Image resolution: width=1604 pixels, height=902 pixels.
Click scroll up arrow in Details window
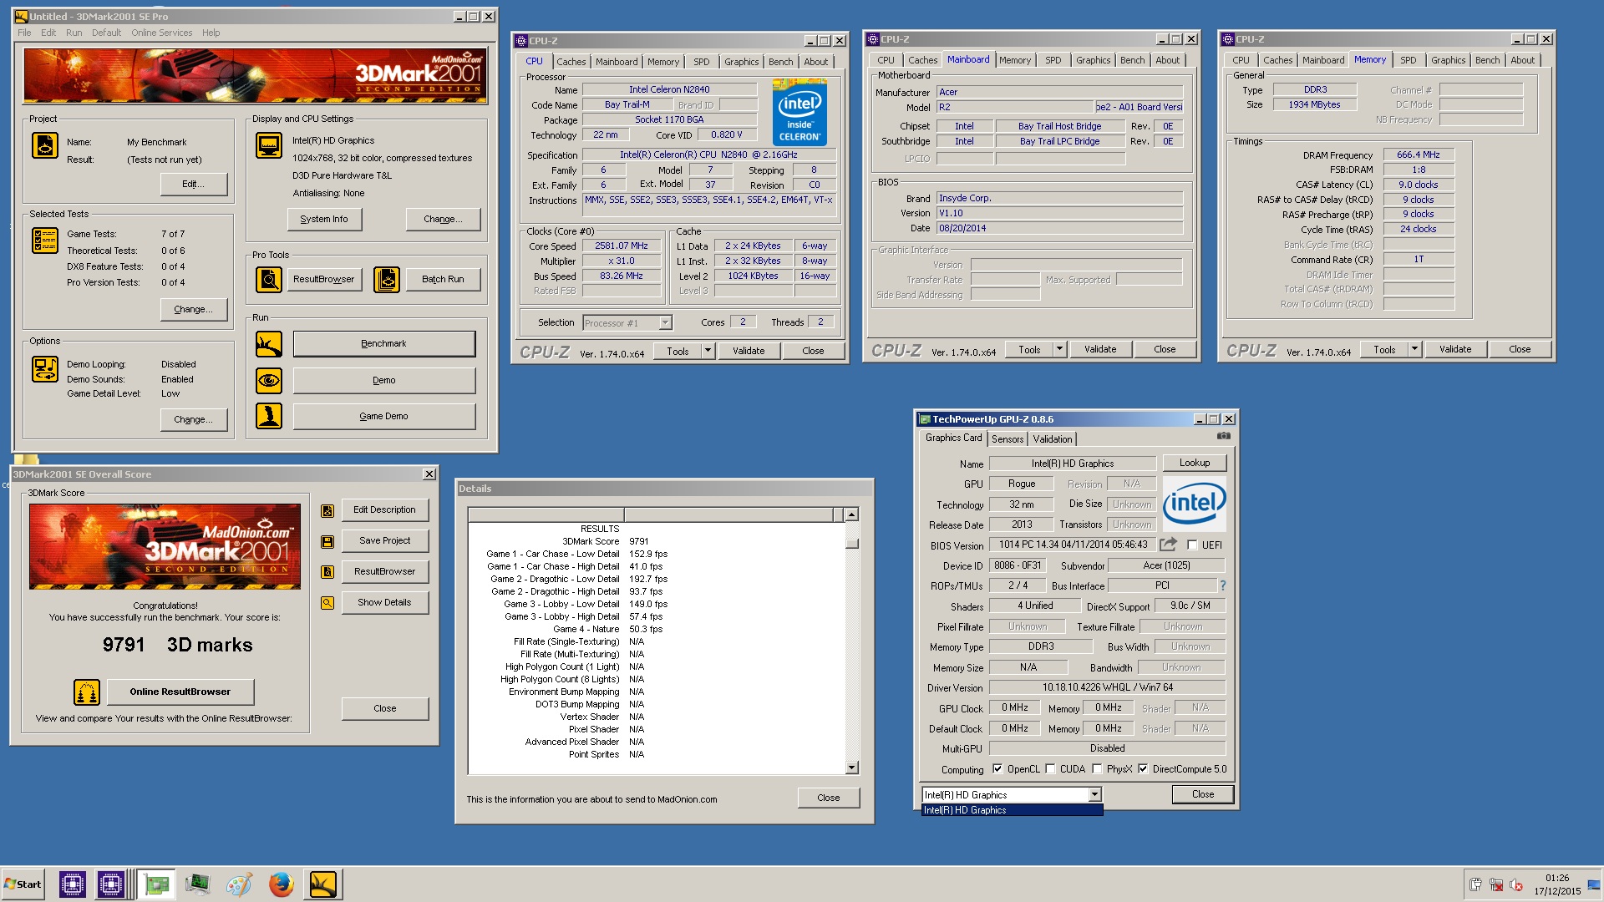click(852, 514)
